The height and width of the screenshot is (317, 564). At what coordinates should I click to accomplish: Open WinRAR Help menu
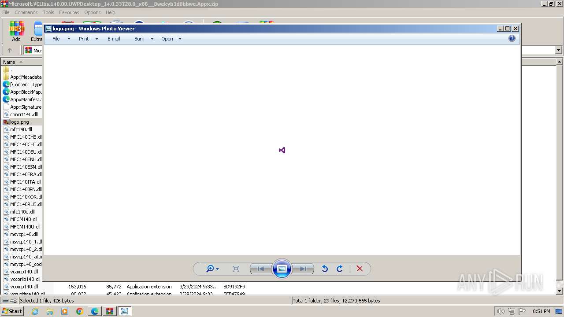(x=111, y=12)
